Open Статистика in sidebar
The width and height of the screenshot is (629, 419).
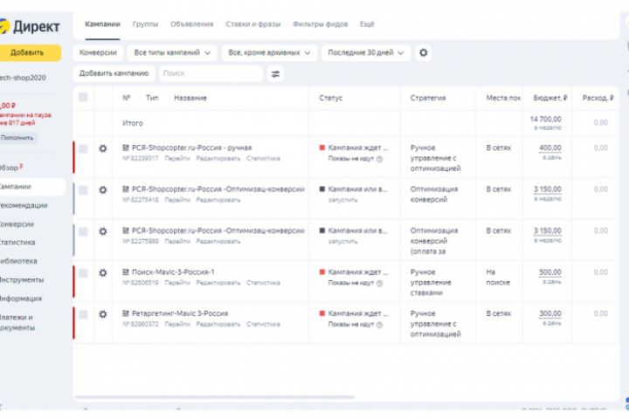tap(17, 243)
